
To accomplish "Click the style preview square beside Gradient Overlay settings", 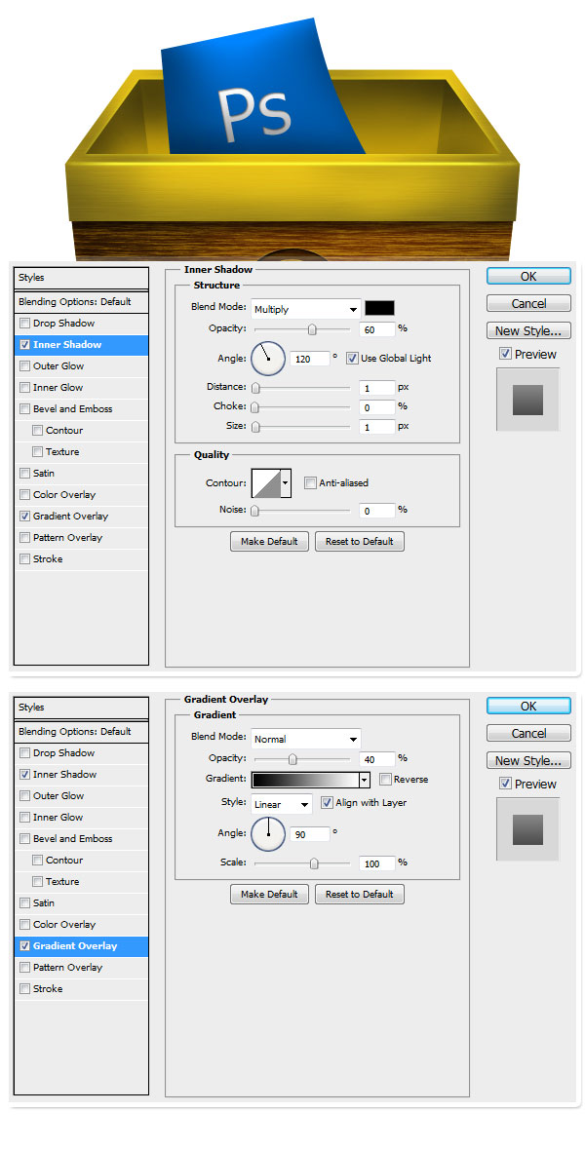I will pos(527,829).
